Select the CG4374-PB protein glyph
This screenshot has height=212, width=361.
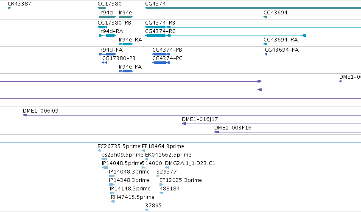(161, 54)
